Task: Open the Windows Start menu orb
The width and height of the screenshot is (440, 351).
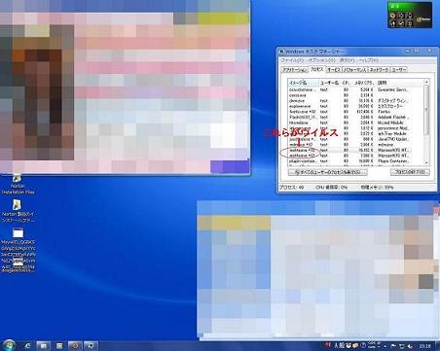Action: click(9, 345)
